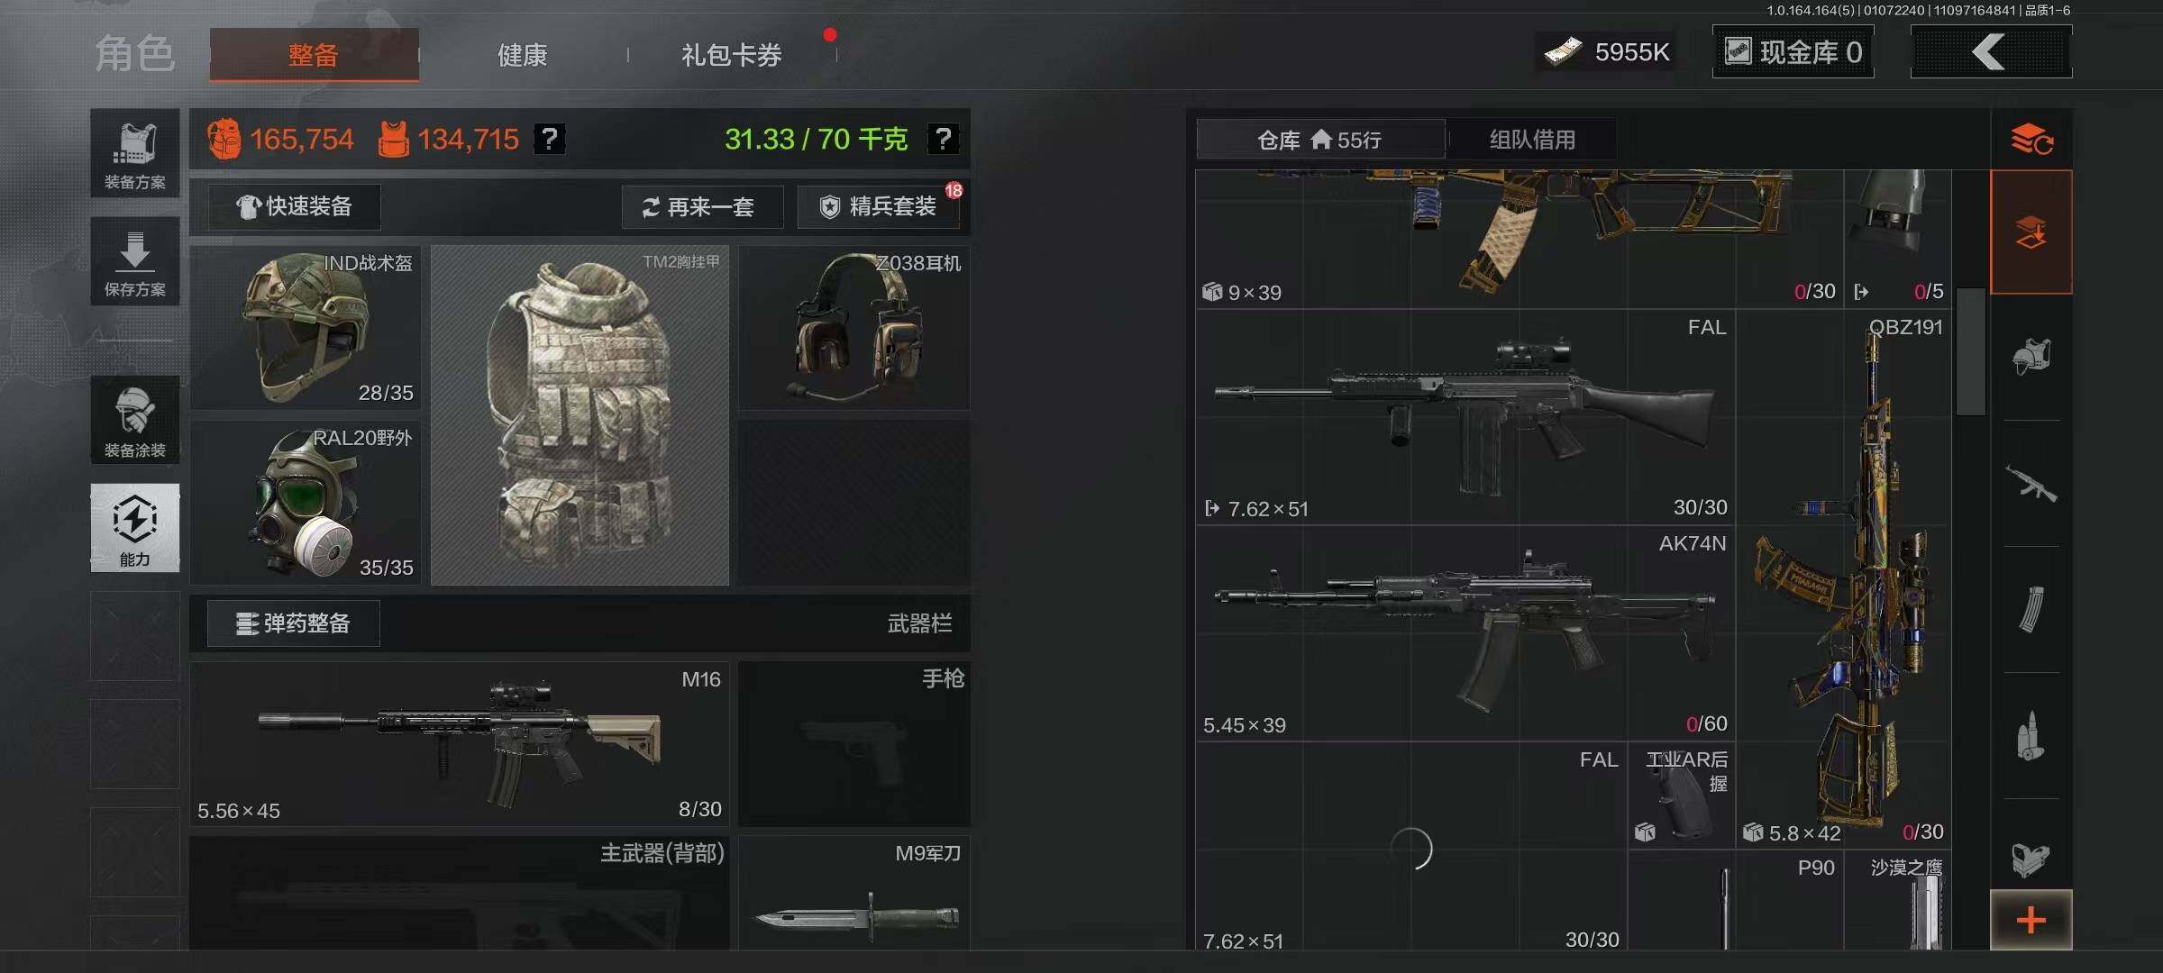Screen dimensions: 2163x973
Task: Click the 再来一套 button
Action: point(702,206)
